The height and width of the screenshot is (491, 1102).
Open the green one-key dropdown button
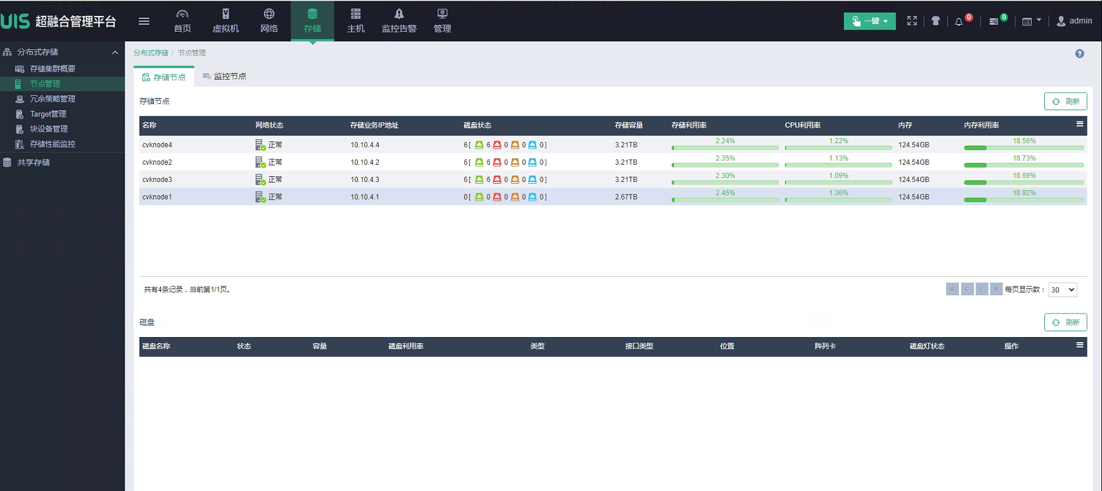coord(870,21)
